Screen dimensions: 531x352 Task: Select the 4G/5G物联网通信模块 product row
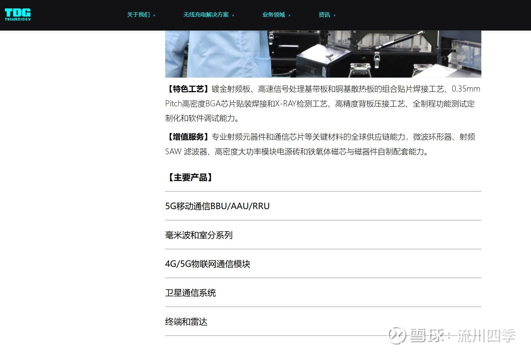323,264
